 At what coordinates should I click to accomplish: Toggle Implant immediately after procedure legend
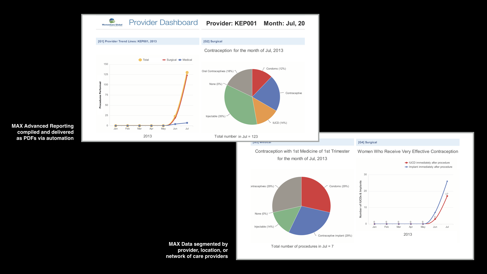point(428,167)
